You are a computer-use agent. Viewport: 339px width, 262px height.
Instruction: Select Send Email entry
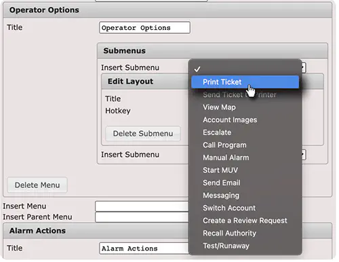click(245, 183)
